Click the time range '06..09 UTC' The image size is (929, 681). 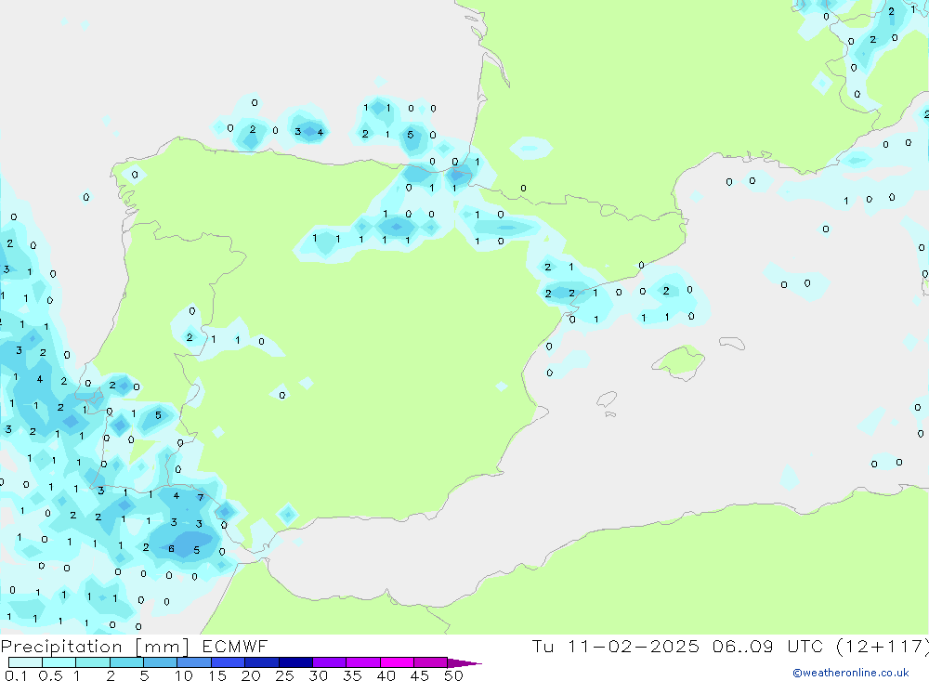pos(767,646)
